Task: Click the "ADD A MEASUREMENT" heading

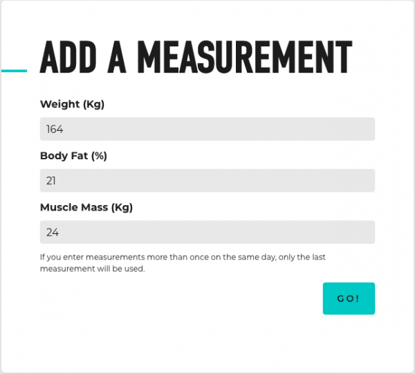Action: 196,57
